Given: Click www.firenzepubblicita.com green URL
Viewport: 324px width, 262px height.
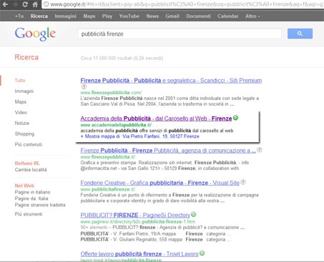Looking at the screenshot, I should [x=111, y=93].
